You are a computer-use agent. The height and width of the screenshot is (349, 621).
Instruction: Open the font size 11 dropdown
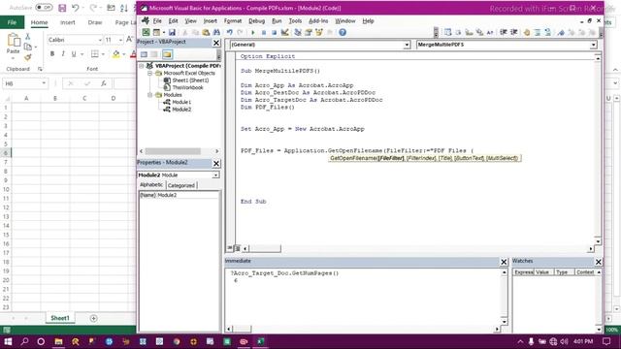tap(120, 40)
